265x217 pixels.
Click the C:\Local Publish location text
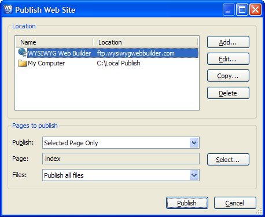tap(119, 63)
